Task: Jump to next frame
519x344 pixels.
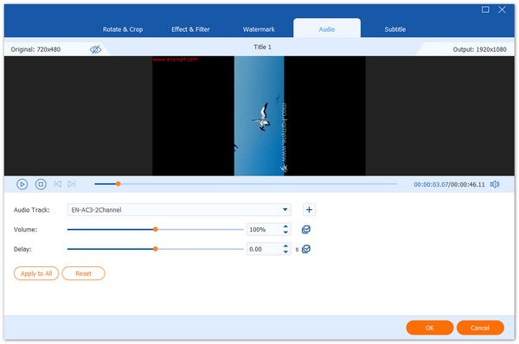Action: coord(72,184)
